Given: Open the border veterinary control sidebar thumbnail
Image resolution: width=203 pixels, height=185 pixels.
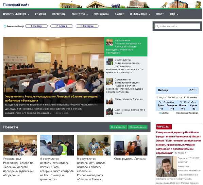Looking at the screenshot, I should [109, 62].
